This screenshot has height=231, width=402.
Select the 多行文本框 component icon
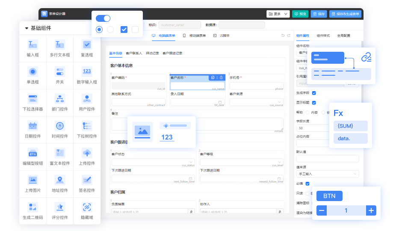pos(60,45)
